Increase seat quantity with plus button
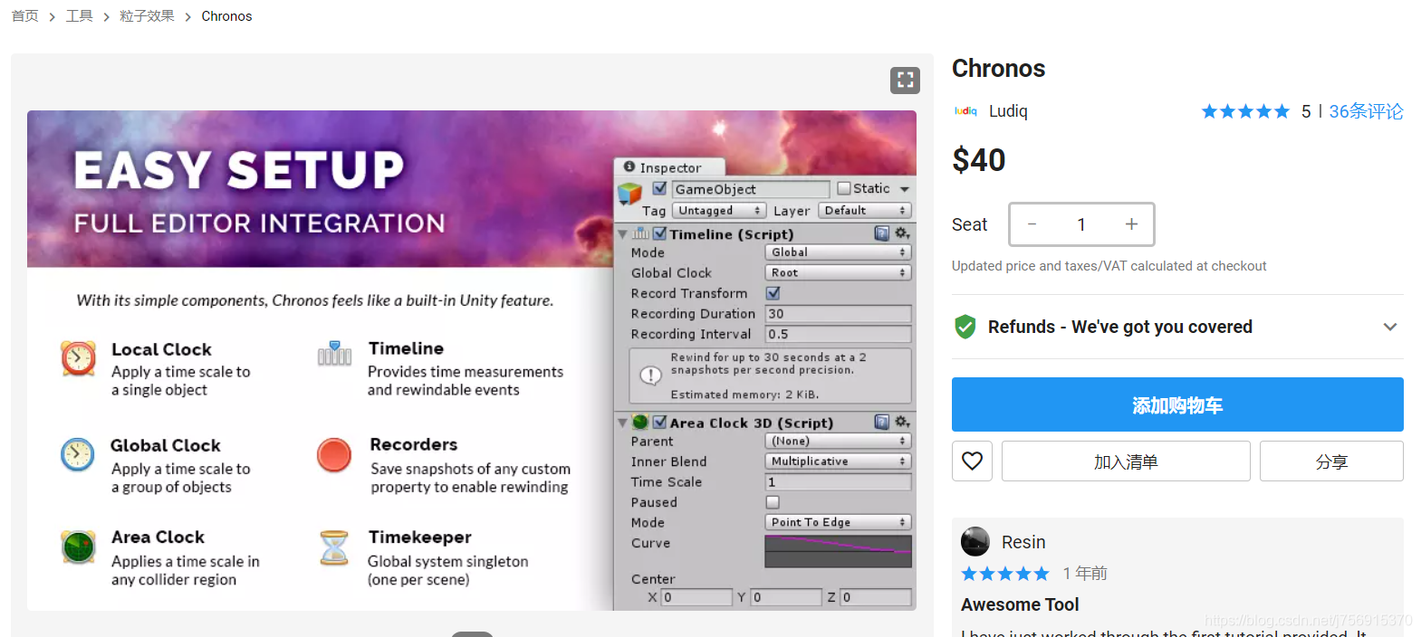The height and width of the screenshot is (637, 1421). click(1131, 224)
